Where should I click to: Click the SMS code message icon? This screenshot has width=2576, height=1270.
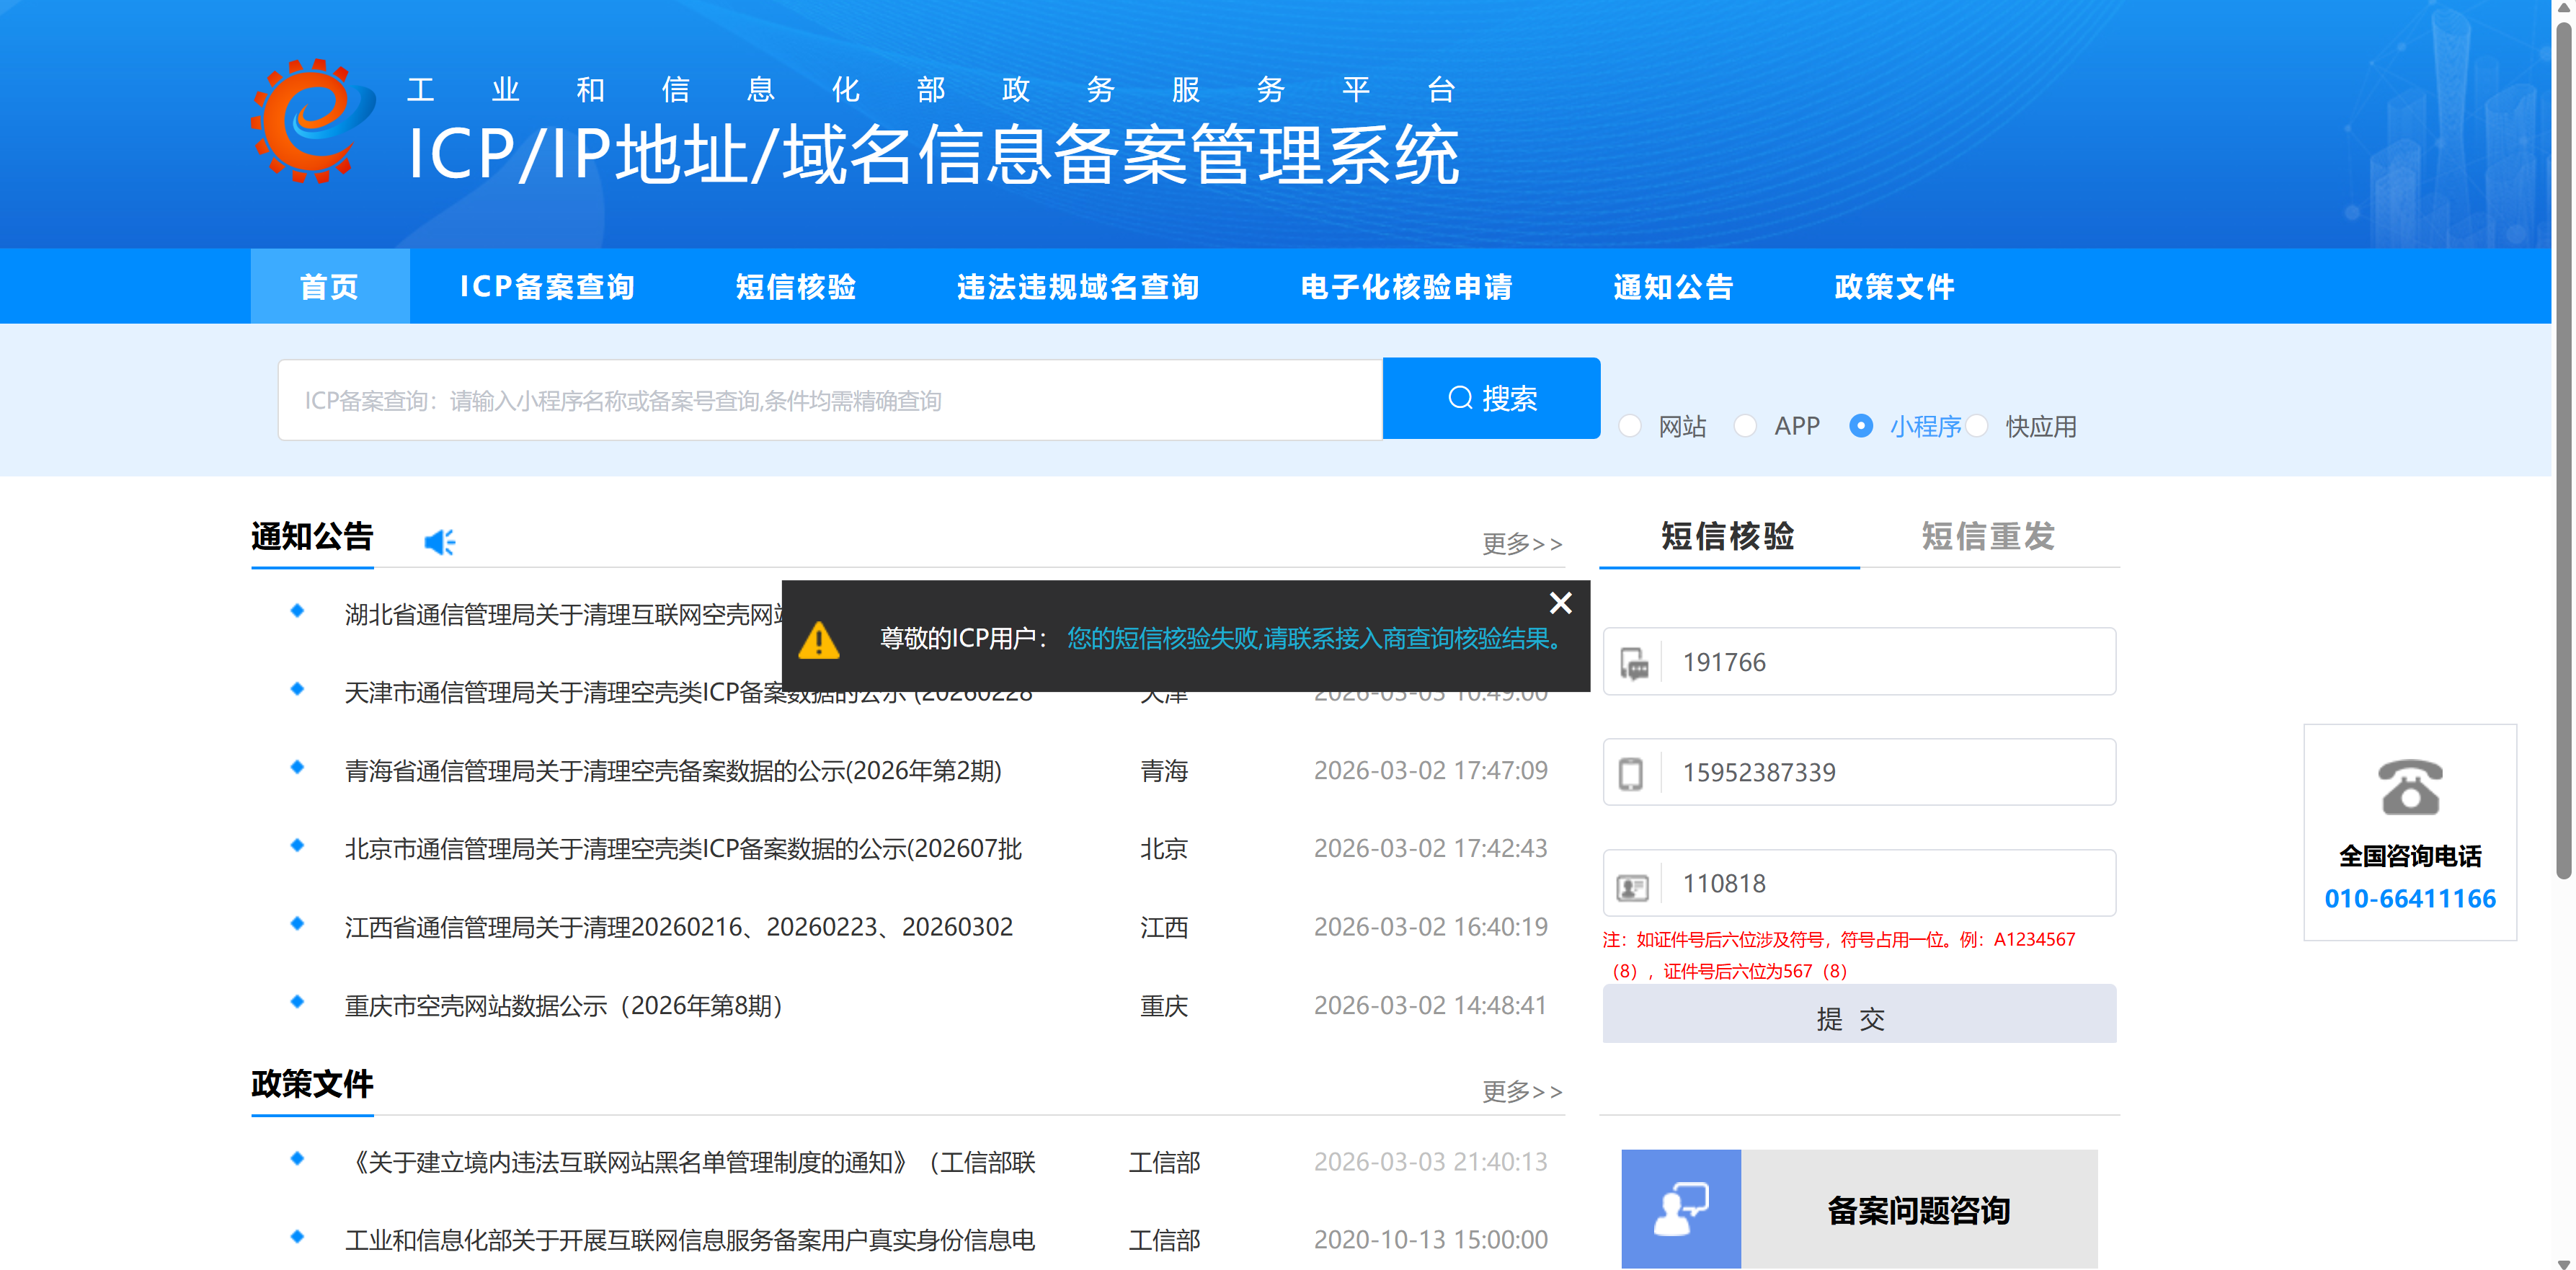tap(1634, 663)
